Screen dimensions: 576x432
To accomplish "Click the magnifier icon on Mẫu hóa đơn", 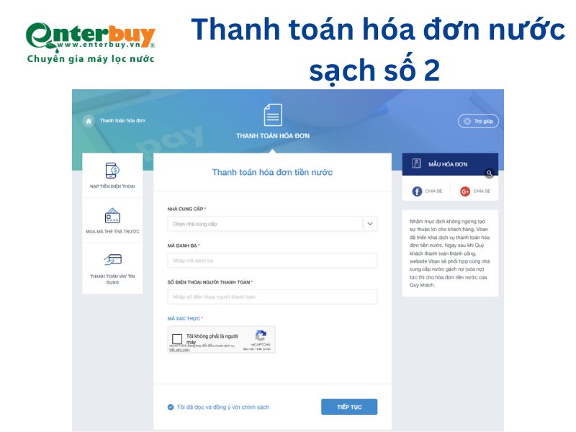I will point(489,173).
